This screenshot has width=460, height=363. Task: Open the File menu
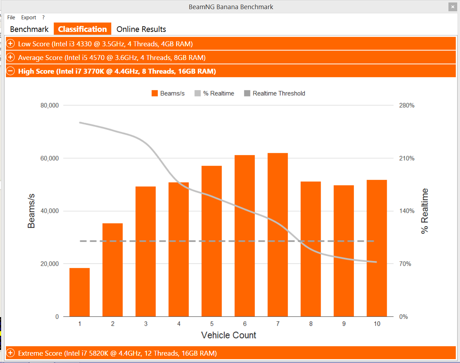click(11, 18)
